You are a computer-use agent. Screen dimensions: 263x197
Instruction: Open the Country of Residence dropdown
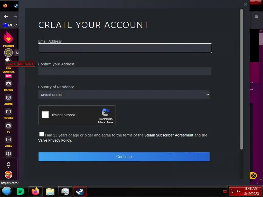point(124,95)
